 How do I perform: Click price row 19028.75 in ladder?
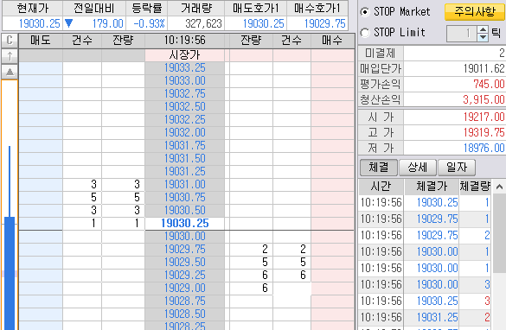[x=184, y=301]
